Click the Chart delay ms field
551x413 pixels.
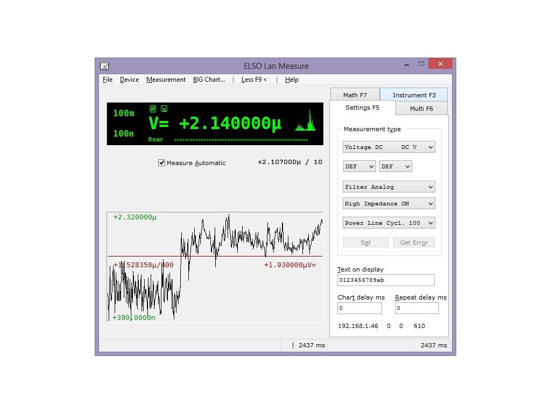359,308
